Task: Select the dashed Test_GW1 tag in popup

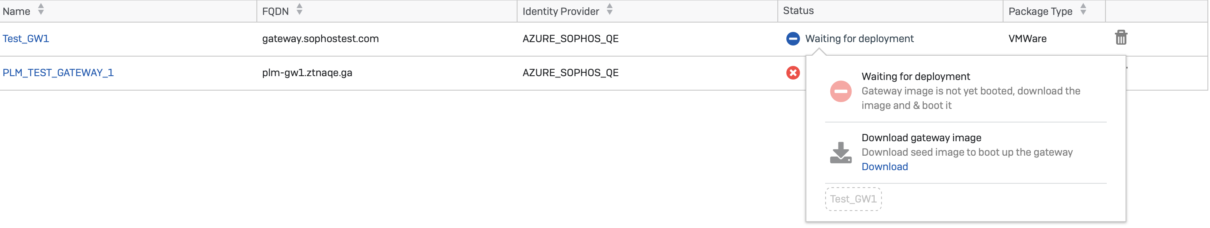Action: tap(853, 199)
